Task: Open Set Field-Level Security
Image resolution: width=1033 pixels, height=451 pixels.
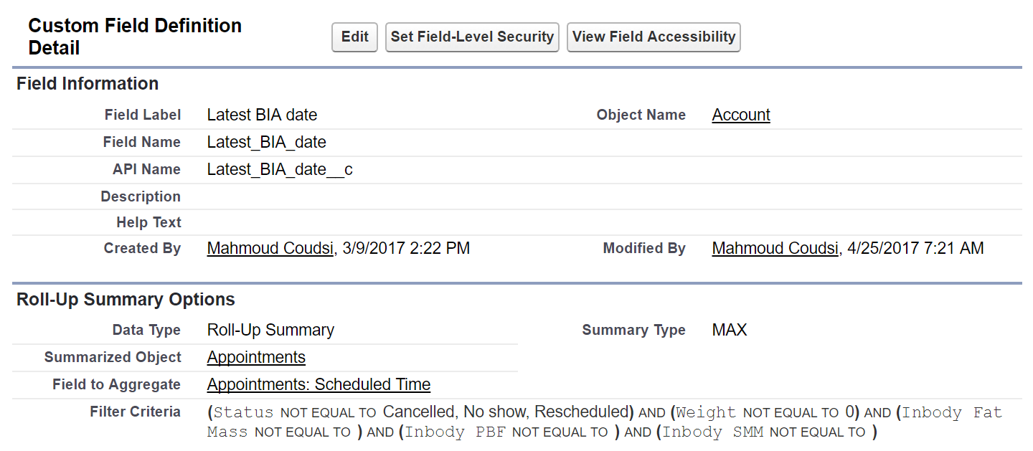Action: click(x=472, y=37)
